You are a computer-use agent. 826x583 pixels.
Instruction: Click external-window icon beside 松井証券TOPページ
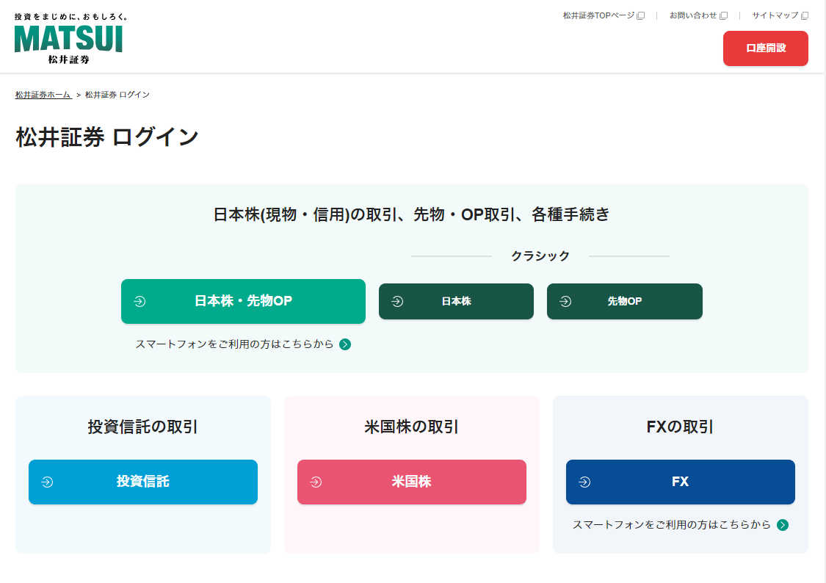640,16
